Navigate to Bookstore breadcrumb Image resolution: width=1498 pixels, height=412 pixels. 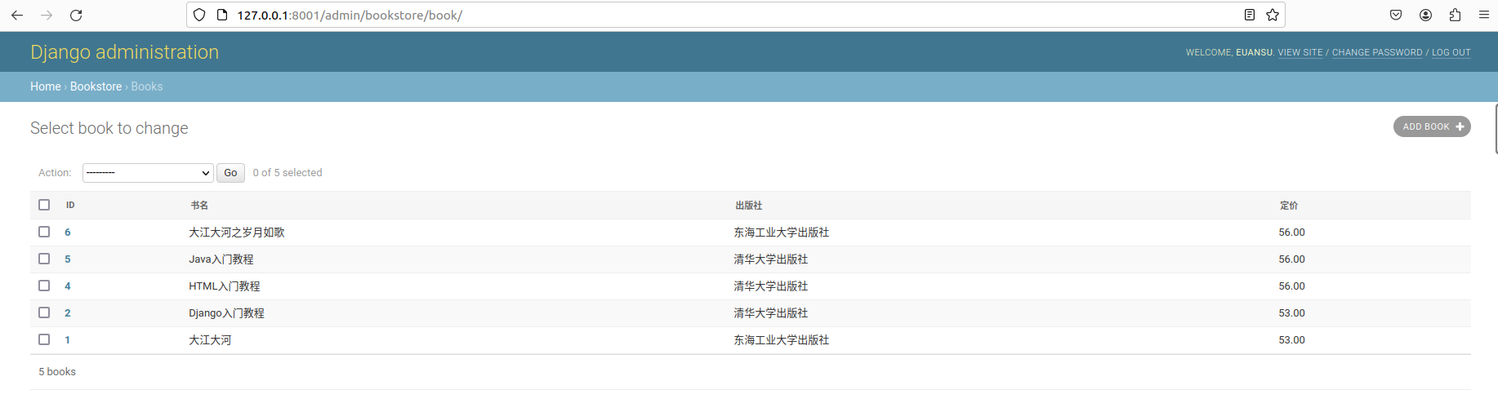[96, 86]
